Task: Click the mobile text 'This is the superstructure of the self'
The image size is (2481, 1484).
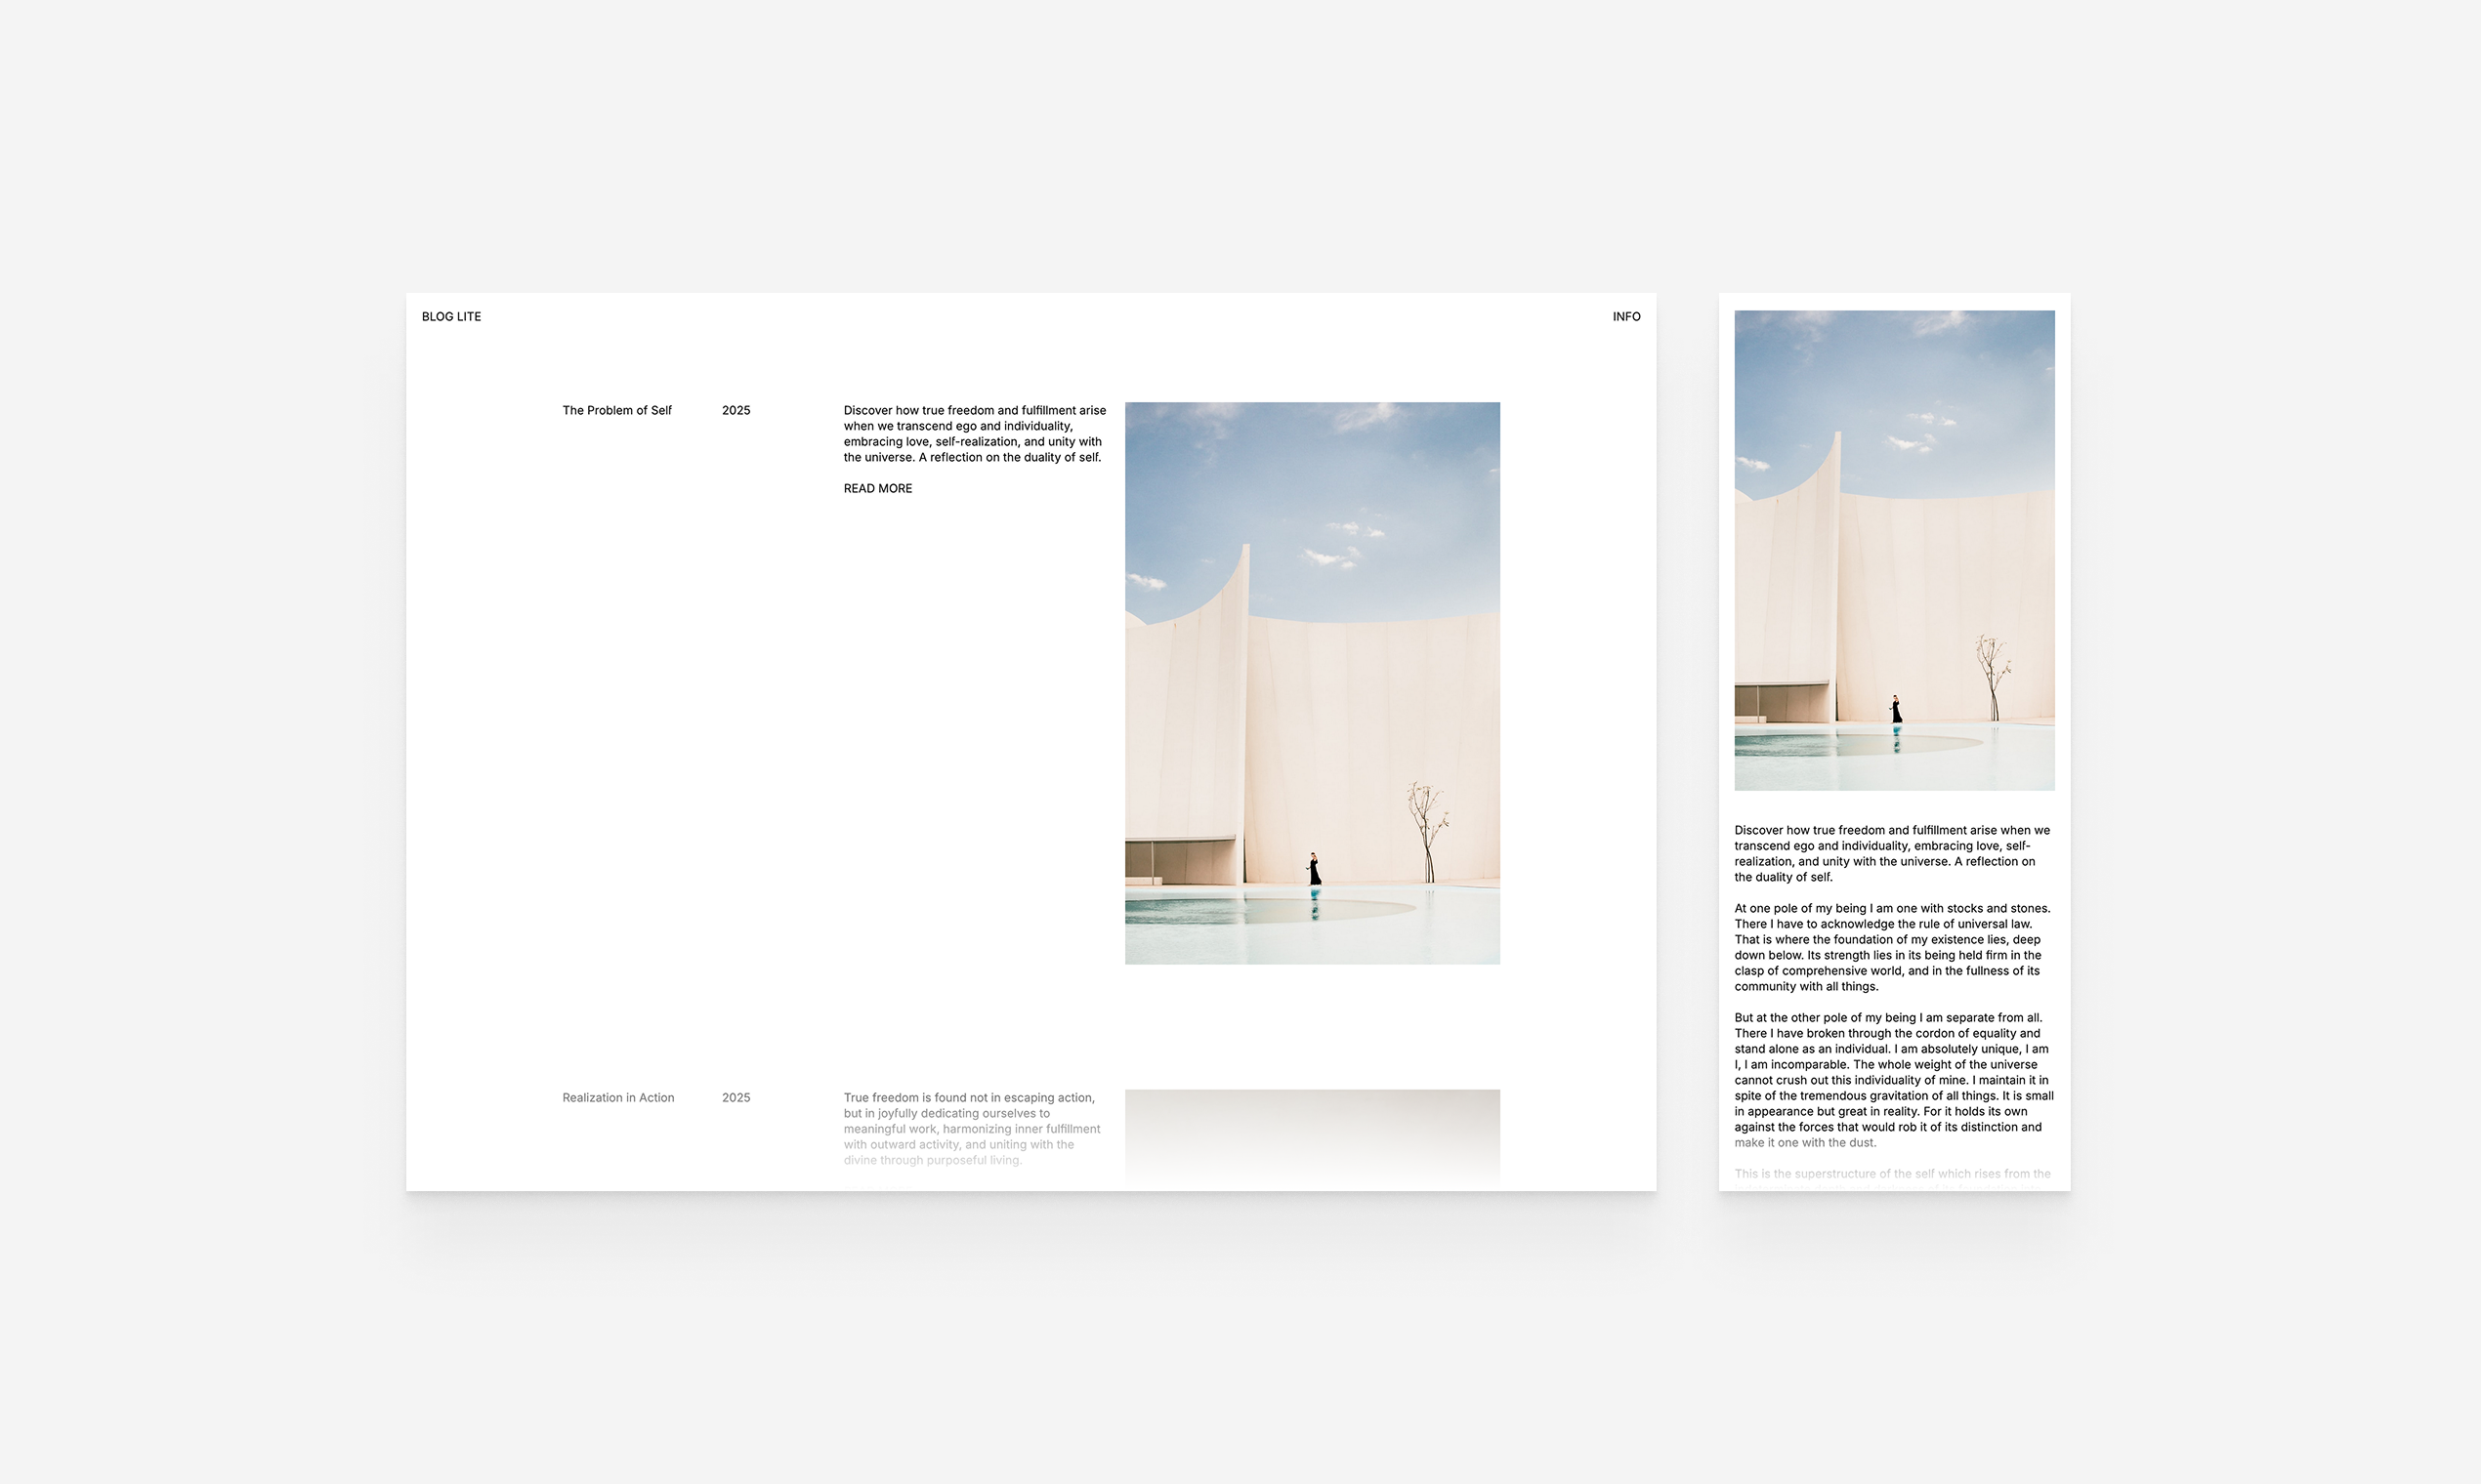Action: pos(1892,1174)
